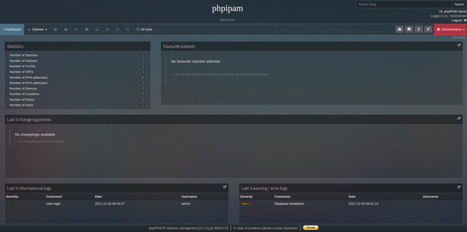Click the Sysadmin contact link in footer
Viewport: 467px width, 232px height.
click(x=290, y=228)
